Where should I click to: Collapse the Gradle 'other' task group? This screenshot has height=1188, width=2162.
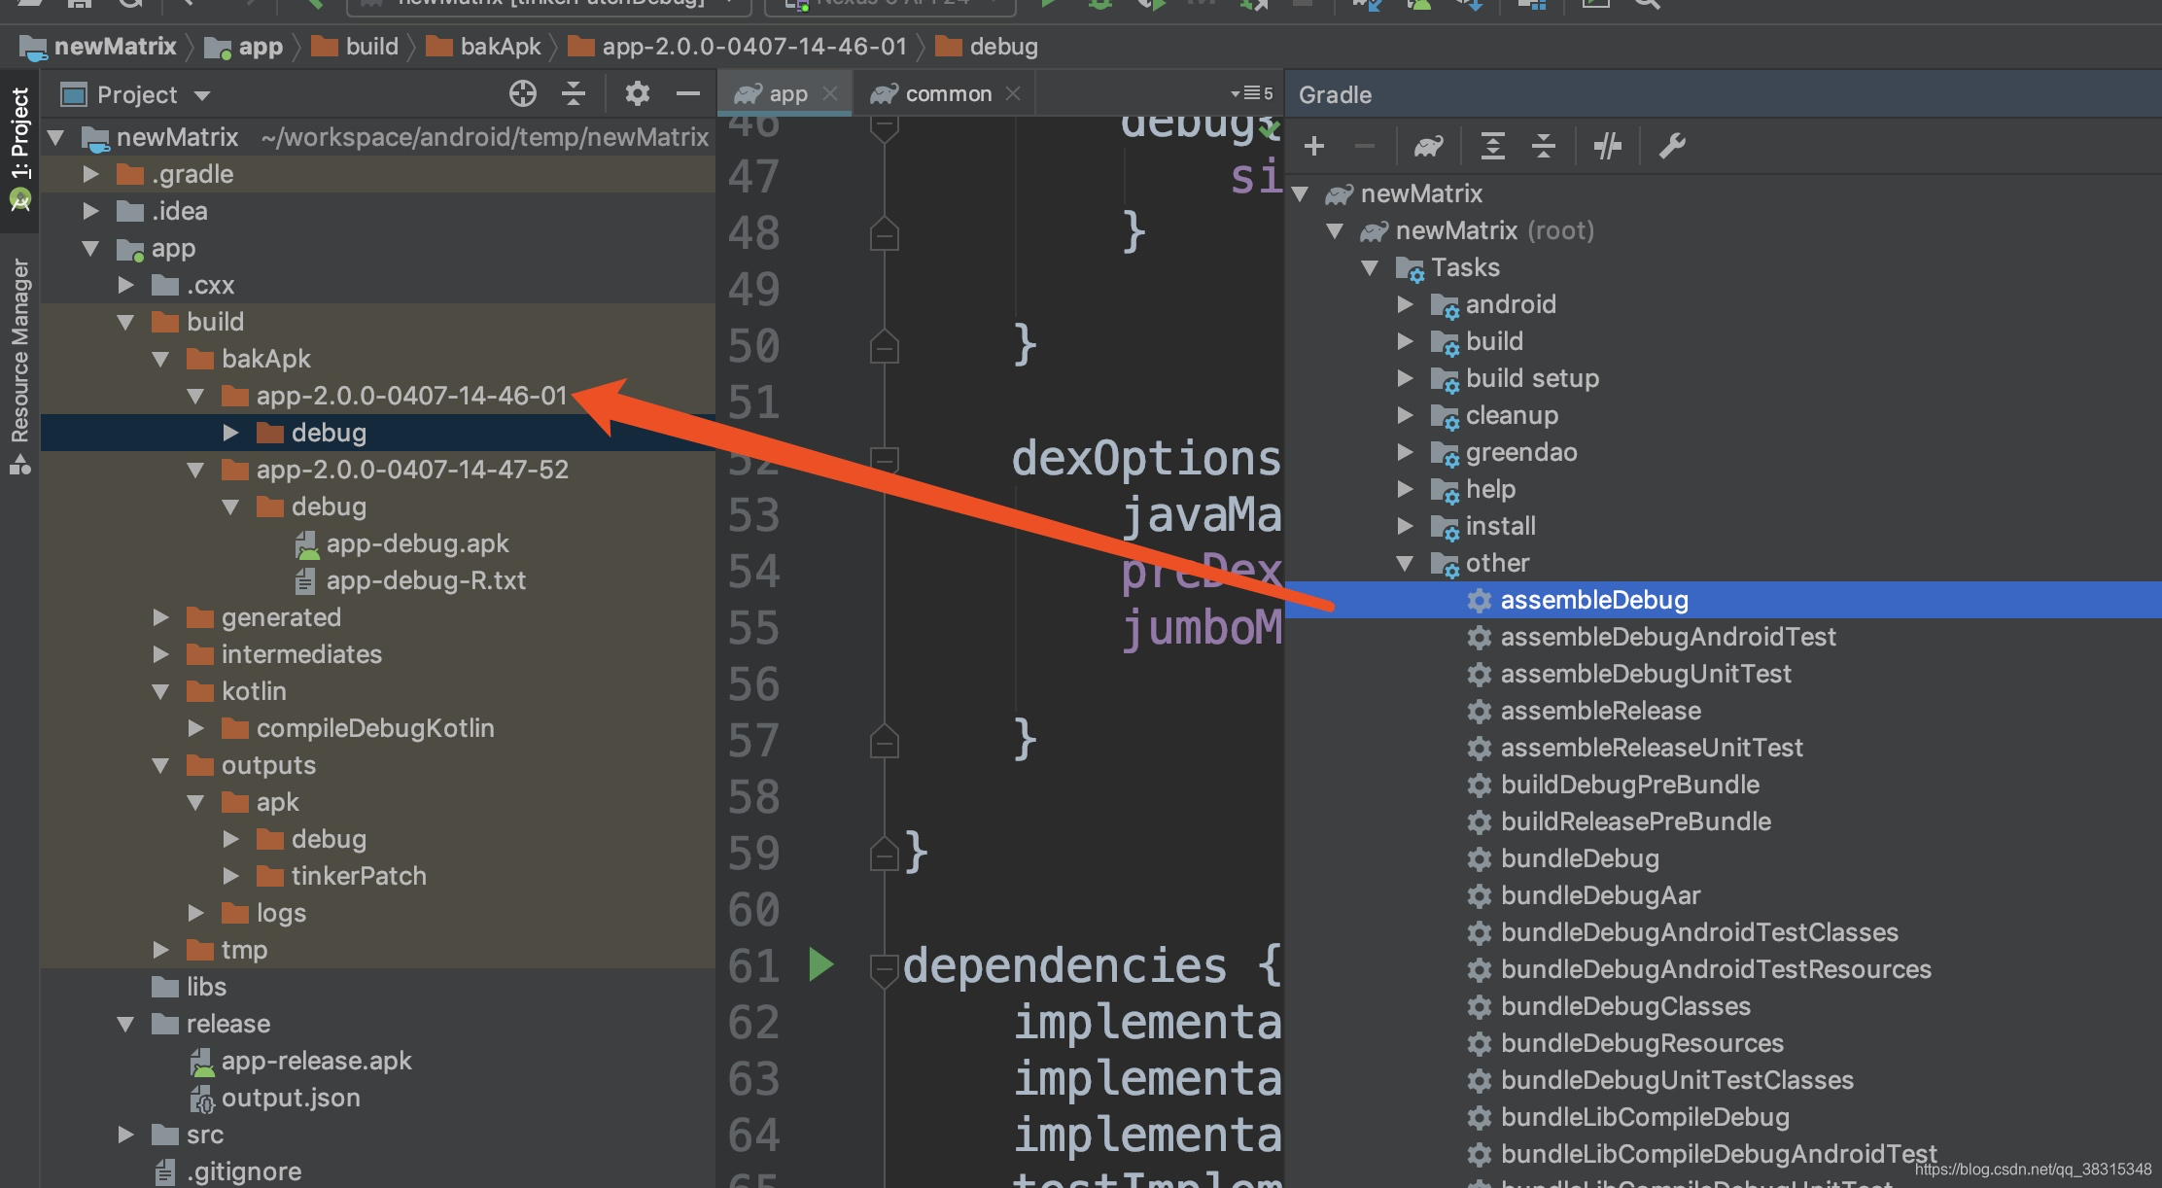pyautogui.click(x=1405, y=563)
